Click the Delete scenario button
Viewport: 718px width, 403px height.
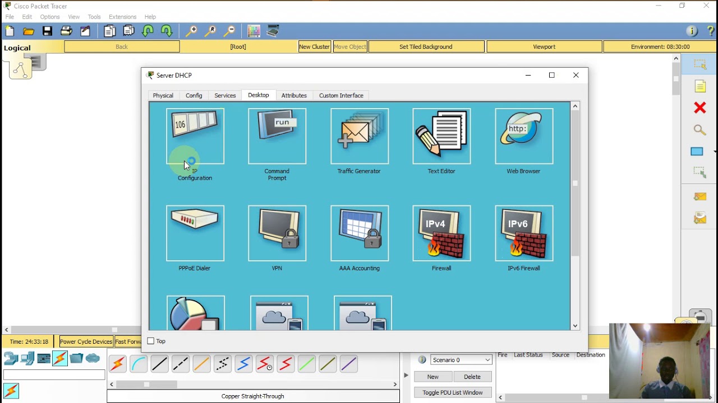[x=472, y=377]
